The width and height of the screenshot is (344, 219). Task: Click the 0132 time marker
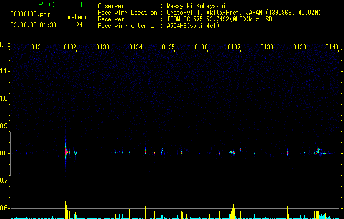coord(70,47)
